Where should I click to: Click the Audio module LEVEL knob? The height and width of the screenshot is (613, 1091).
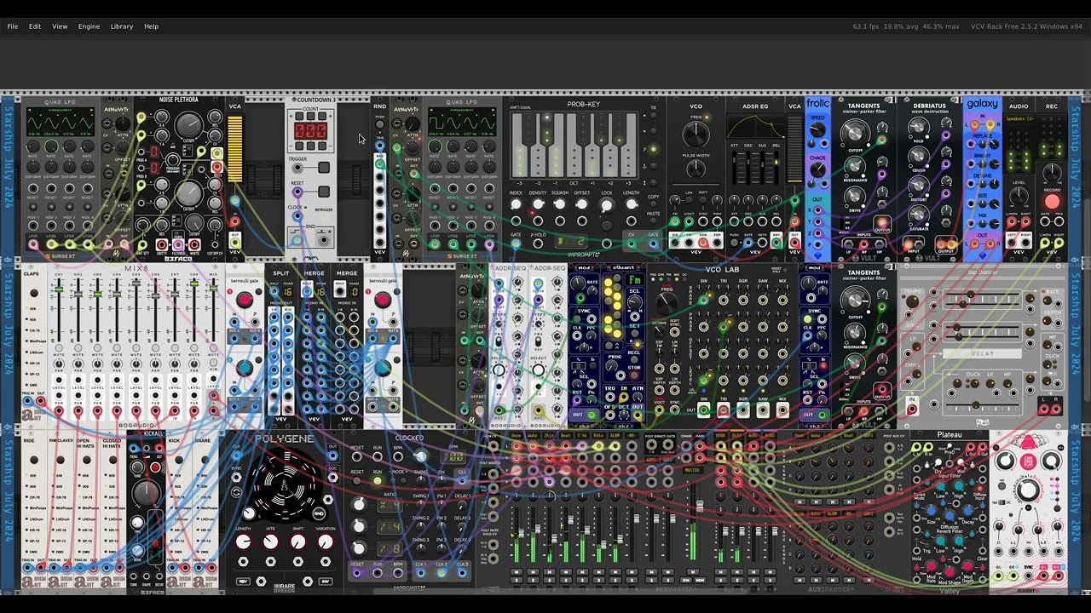(x=1019, y=198)
